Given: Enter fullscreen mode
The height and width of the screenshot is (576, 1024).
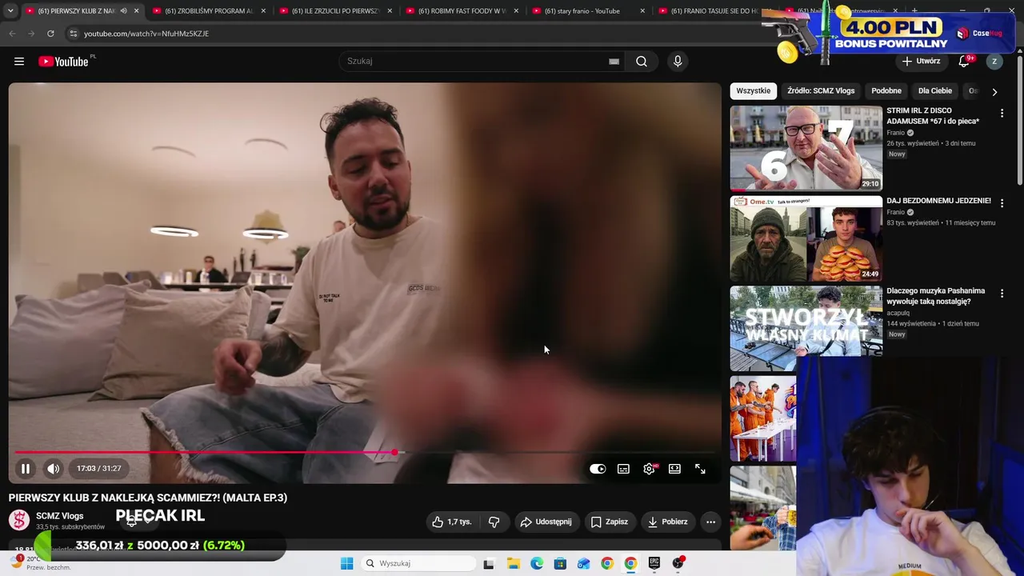Looking at the screenshot, I should [x=700, y=469].
